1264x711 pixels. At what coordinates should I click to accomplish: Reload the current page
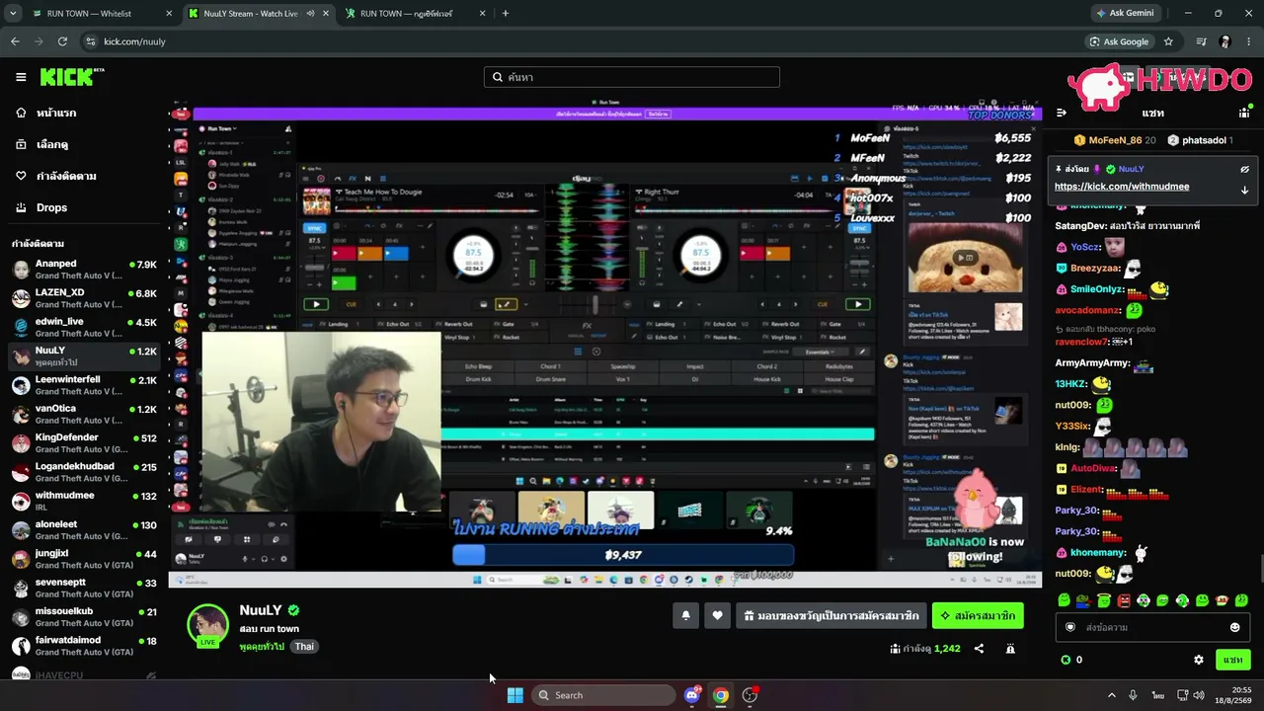[62, 41]
